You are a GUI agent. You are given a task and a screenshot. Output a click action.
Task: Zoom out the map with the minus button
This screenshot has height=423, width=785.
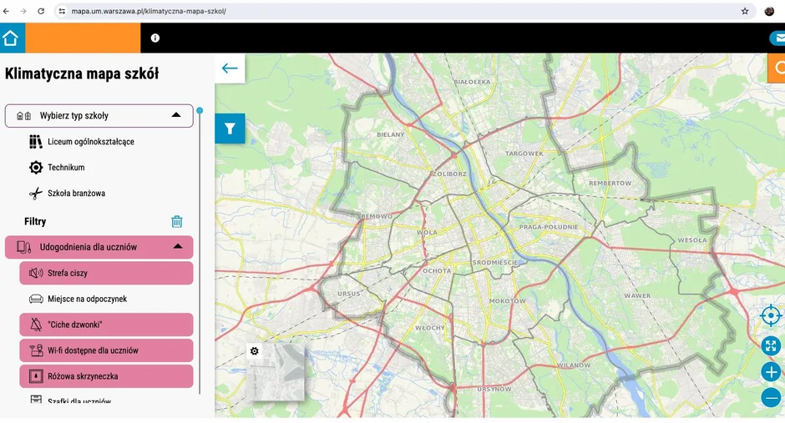tap(771, 399)
